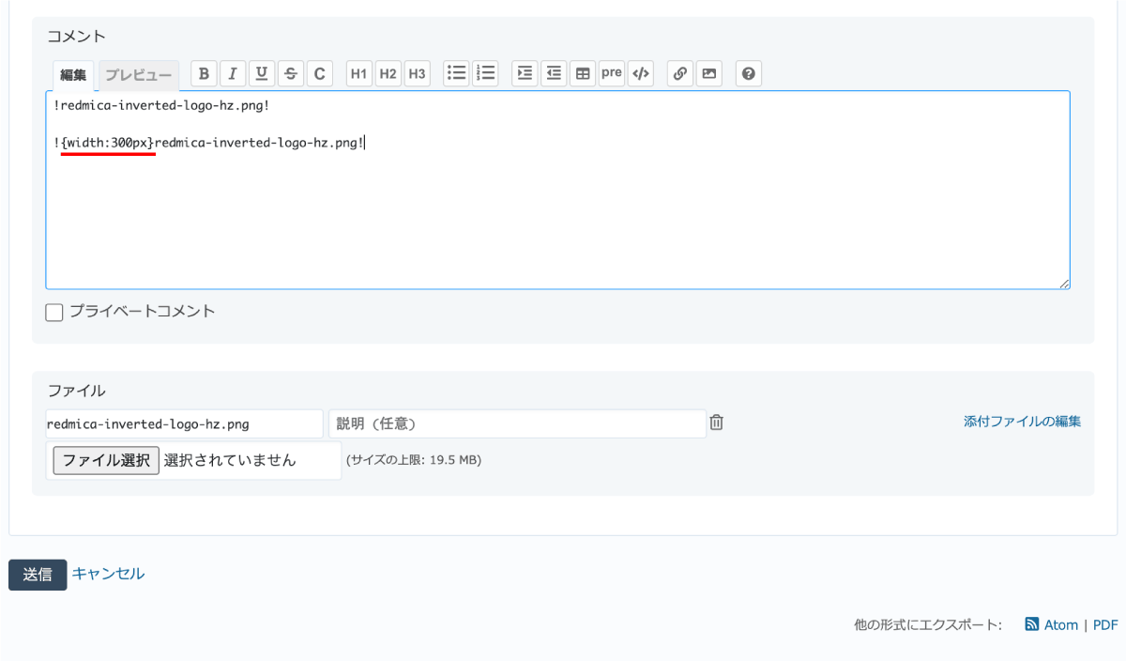Viewport: 1126px width, 661px height.
Task: Insert a table
Action: point(583,73)
